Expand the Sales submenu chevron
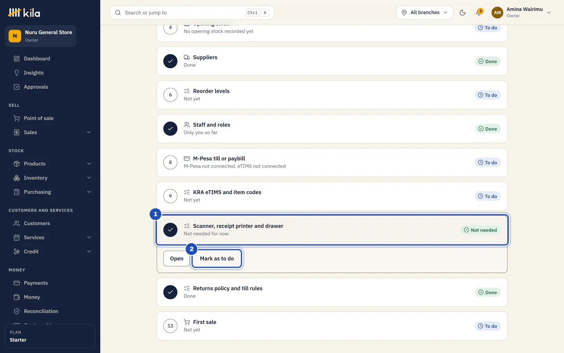This screenshot has height=353, width=564. click(x=89, y=133)
